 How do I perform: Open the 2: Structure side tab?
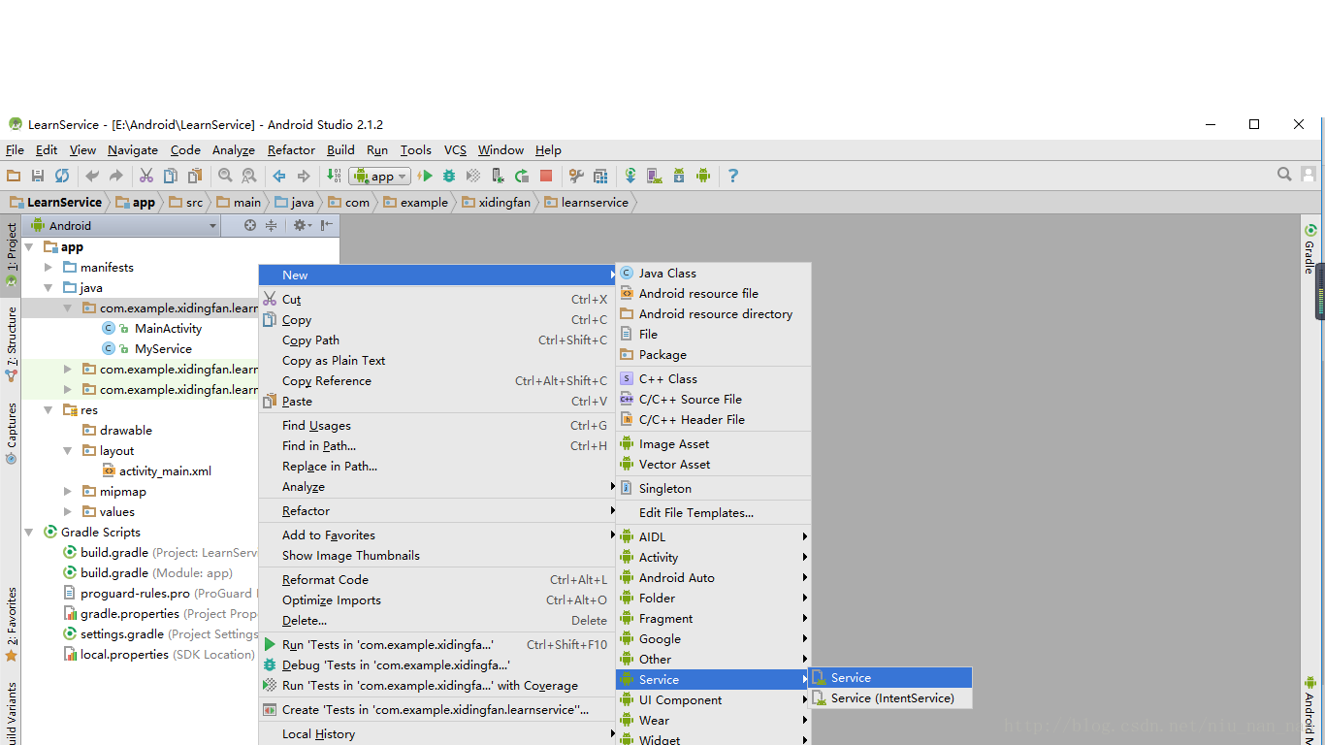click(x=11, y=342)
